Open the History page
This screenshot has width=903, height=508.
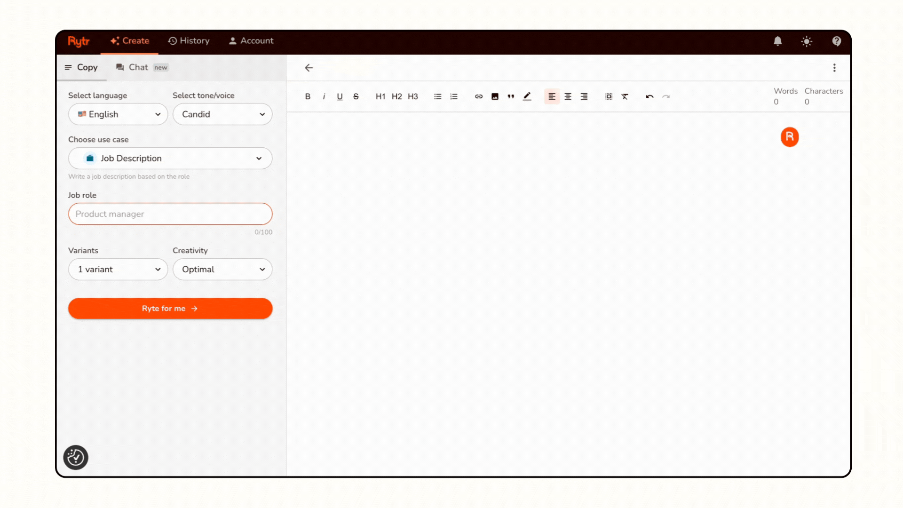click(x=189, y=41)
